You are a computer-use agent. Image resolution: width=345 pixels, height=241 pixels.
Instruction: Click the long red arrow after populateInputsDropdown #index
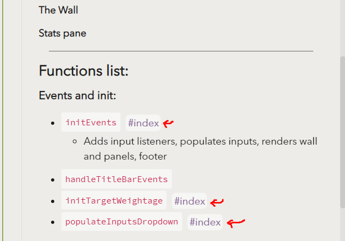(236, 223)
